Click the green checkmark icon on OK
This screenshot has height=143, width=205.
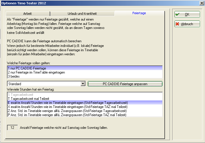tap(177, 14)
